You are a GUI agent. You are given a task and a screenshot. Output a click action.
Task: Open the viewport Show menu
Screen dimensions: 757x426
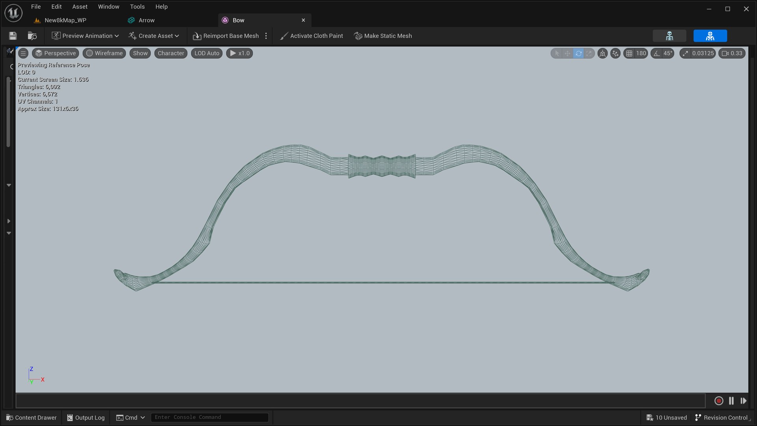pyautogui.click(x=140, y=53)
